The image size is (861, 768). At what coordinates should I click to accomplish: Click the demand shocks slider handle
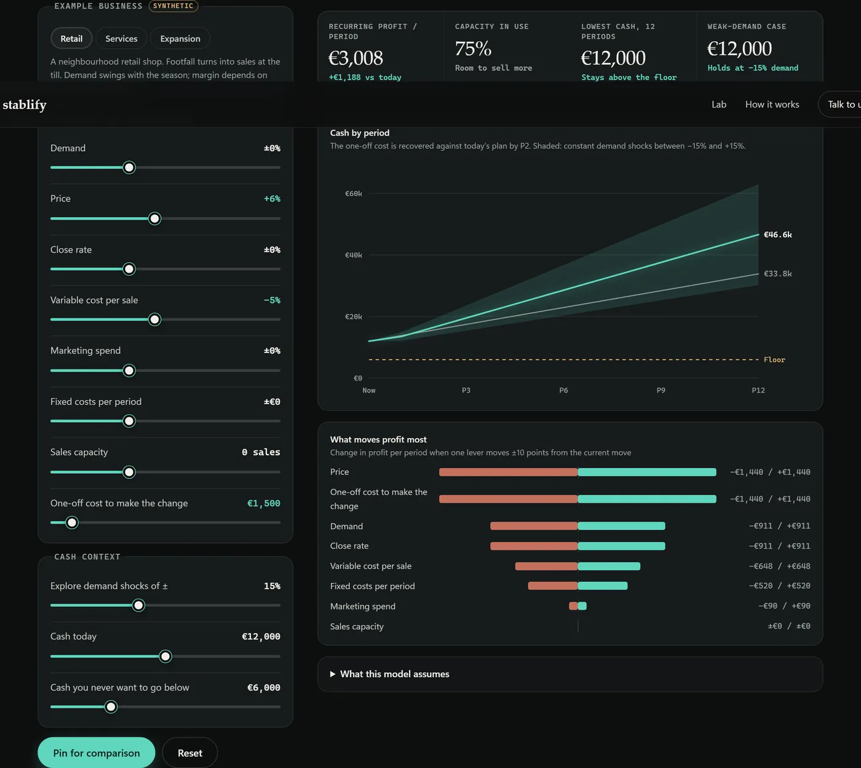pyautogui.click(x=139, y=606)
